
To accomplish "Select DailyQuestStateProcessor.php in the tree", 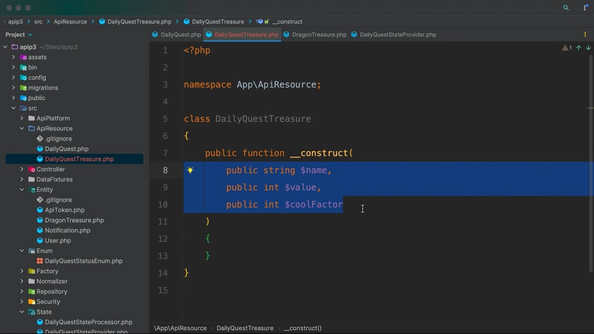I will (x=88, y=322).
